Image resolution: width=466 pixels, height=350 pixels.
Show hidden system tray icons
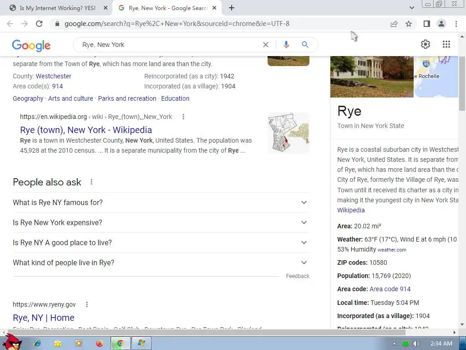(394, 344)
